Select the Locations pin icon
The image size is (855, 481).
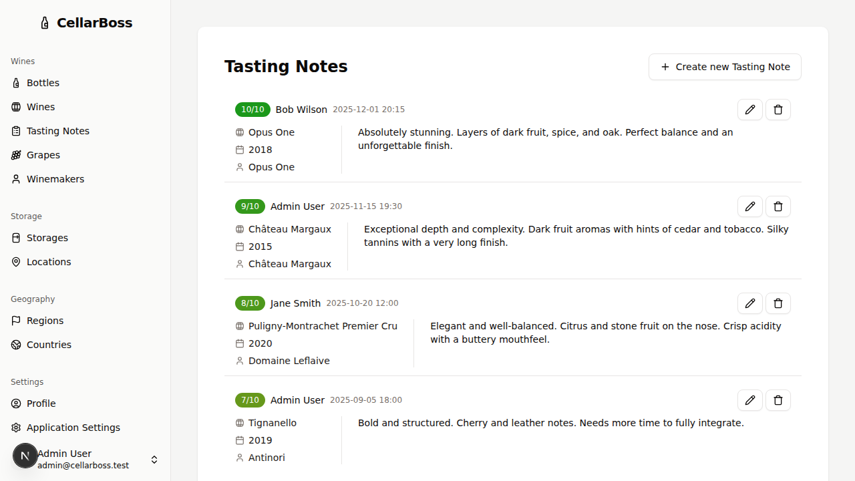click(x=15, y=262)
